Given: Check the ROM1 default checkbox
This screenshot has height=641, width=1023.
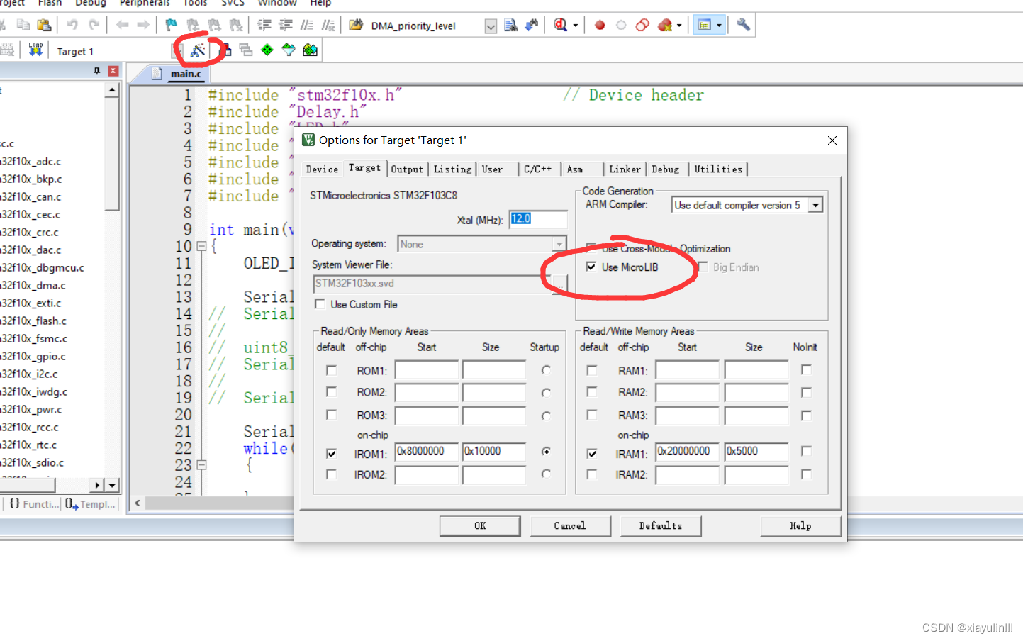Looking at the screenshot, I should coord(331,370).
